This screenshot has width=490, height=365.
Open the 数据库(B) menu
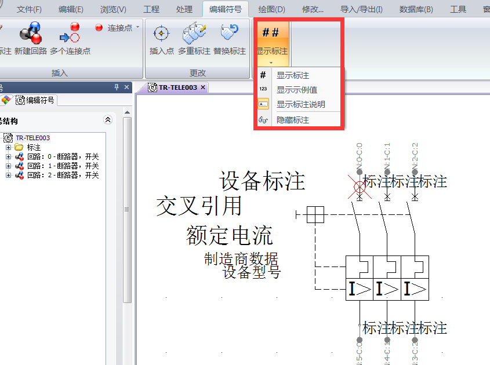416,9
